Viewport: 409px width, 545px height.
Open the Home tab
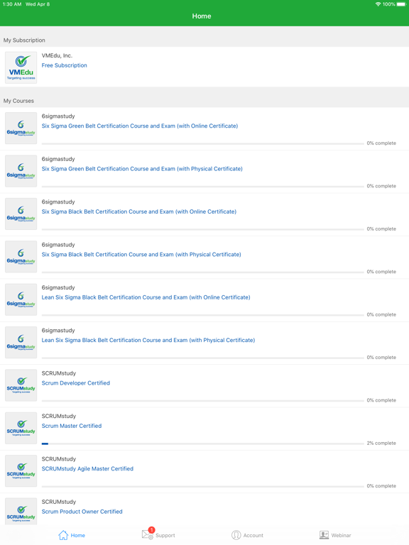pyautogui.click(x=72, y=535)
